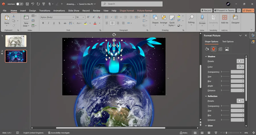Image resolution: width=256 pixels, height=135 pixels.
Task: Open the font size dropdown
Action: [83, 17]
